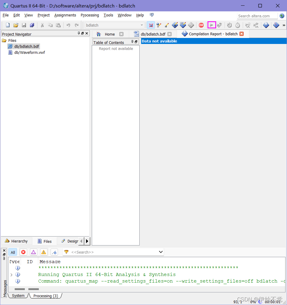The width and height of the screenshot is (287, 305).
Task: Open the Help menu
Action: [140, 15]
